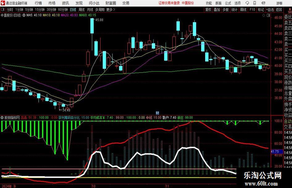
Task: Click the 叠加 overlay button
Action: (x=217, y=10)
